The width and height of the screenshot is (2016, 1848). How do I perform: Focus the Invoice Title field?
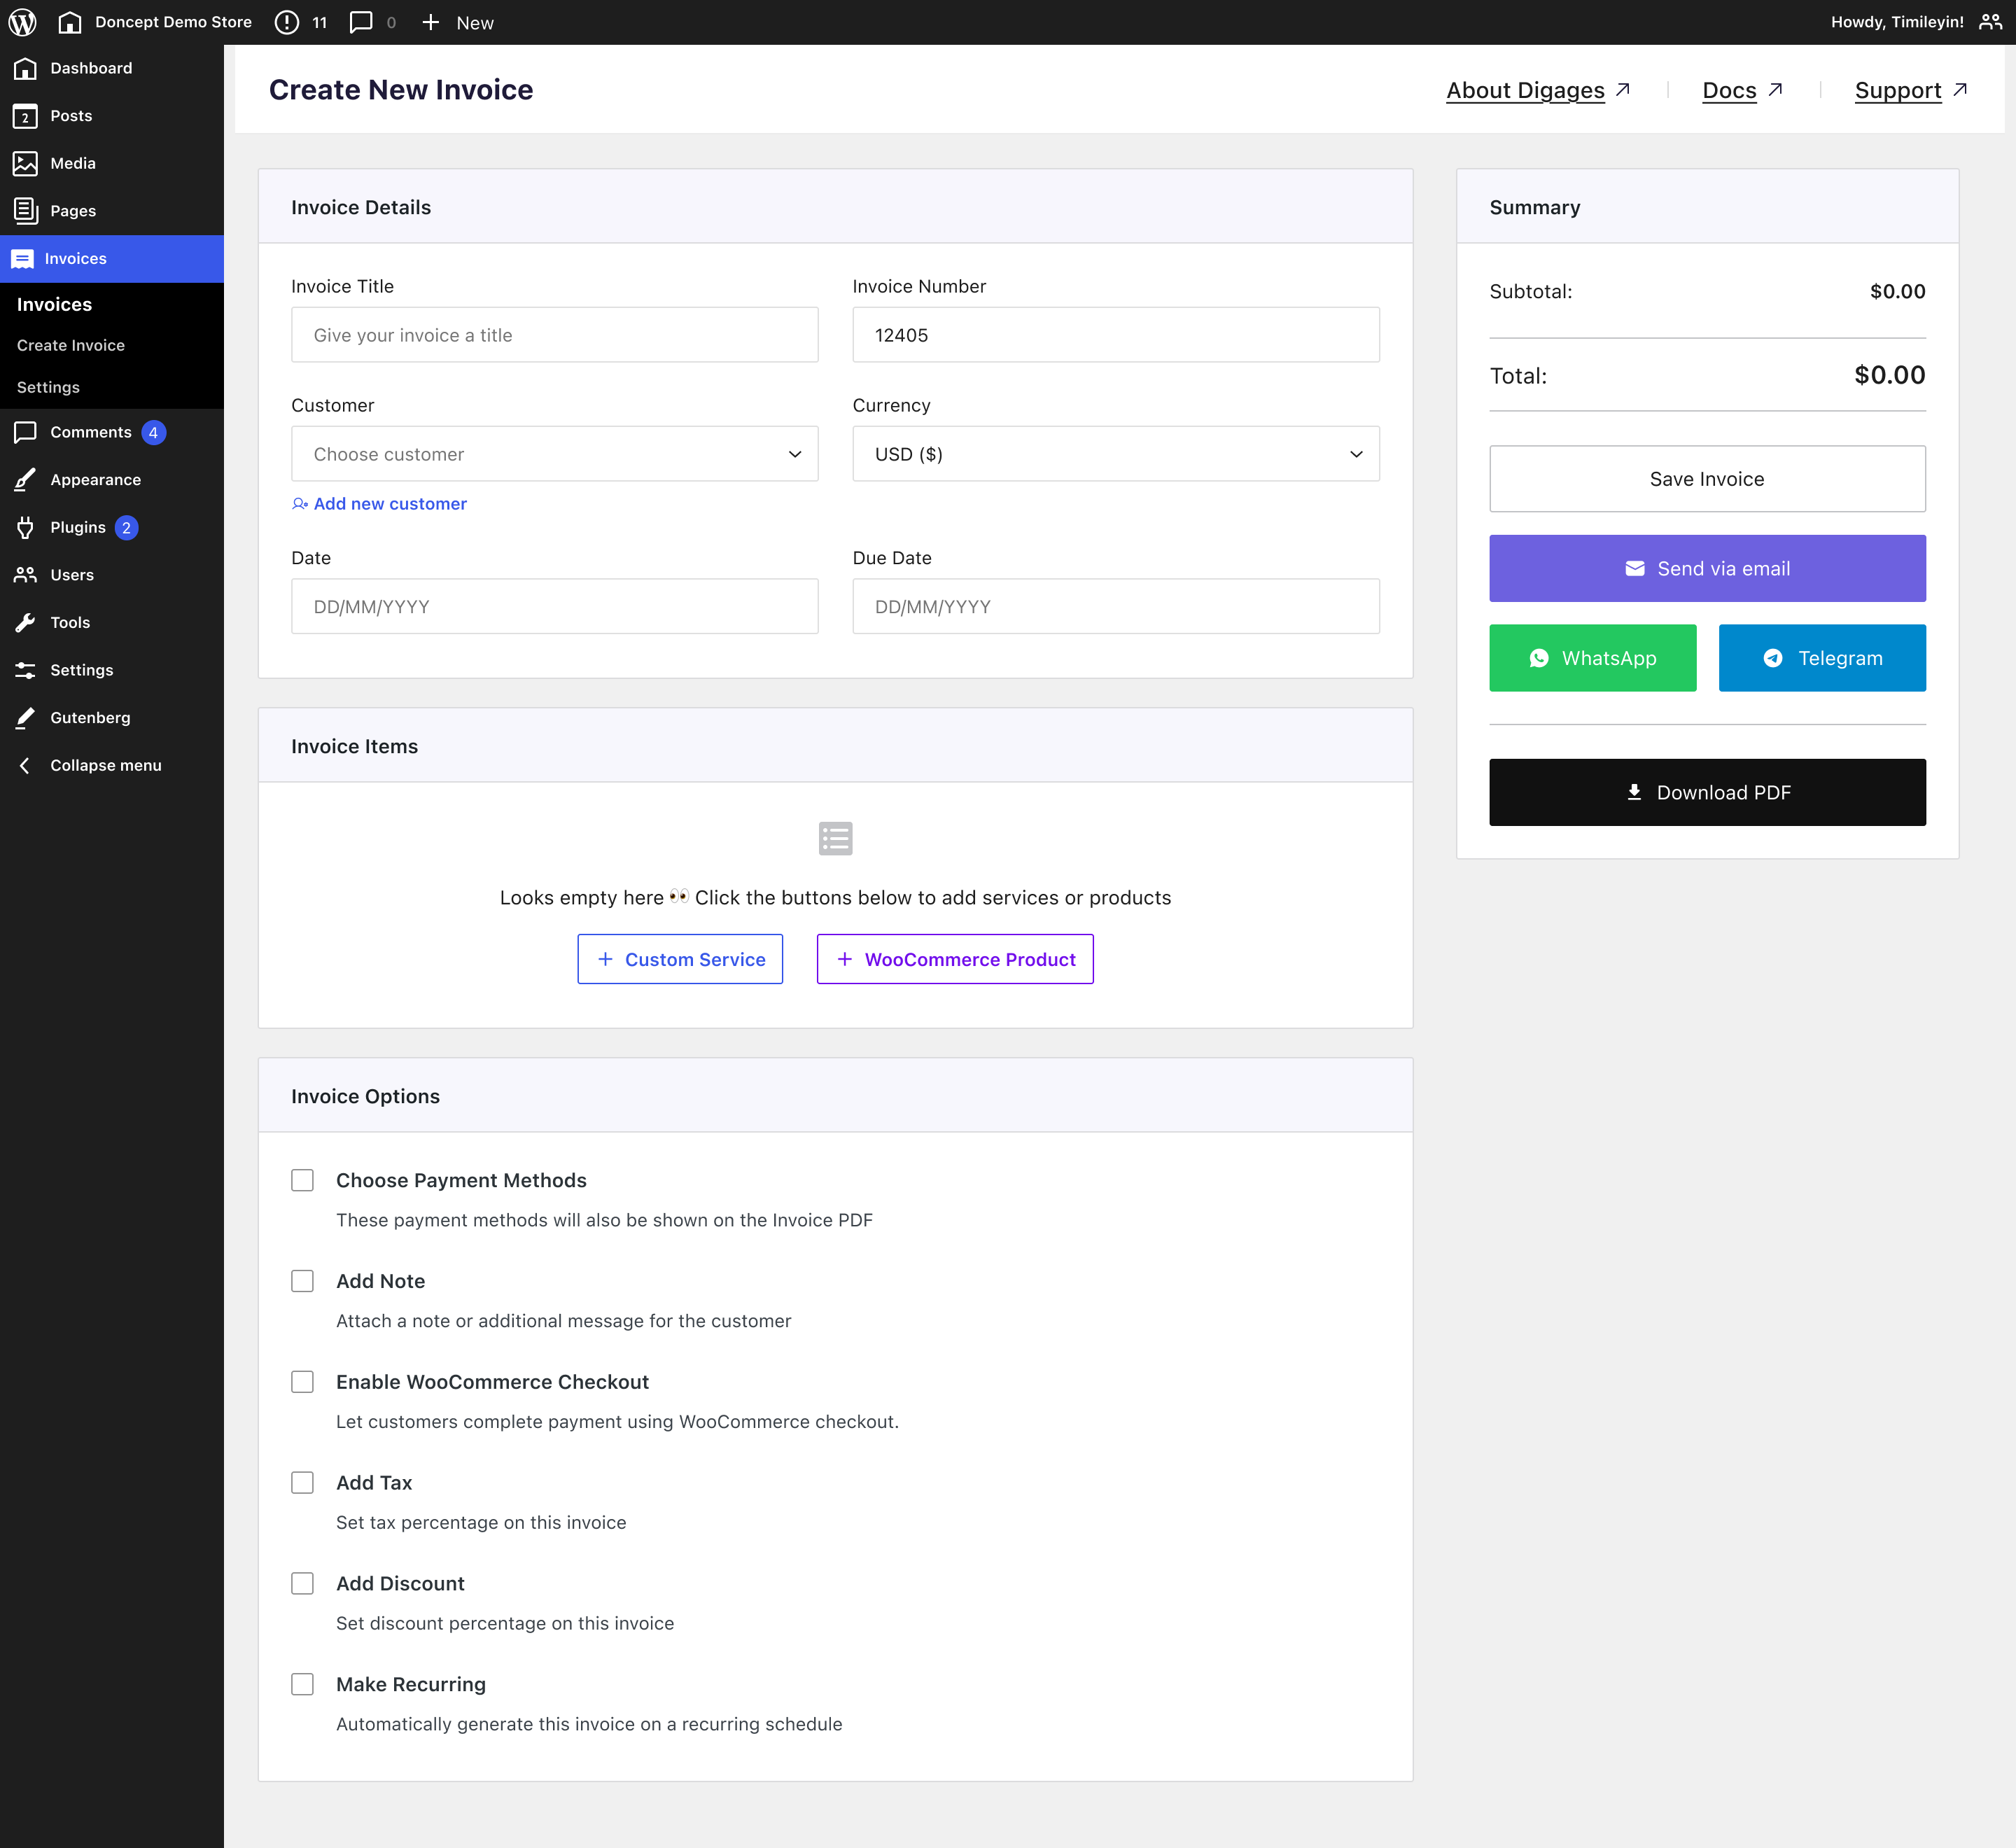[555, 335]
